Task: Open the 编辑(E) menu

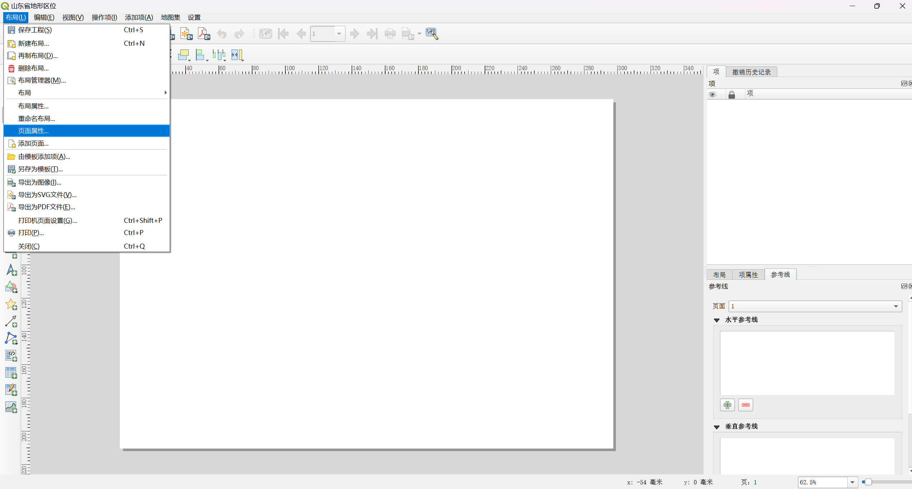Action: click(44, 18)
